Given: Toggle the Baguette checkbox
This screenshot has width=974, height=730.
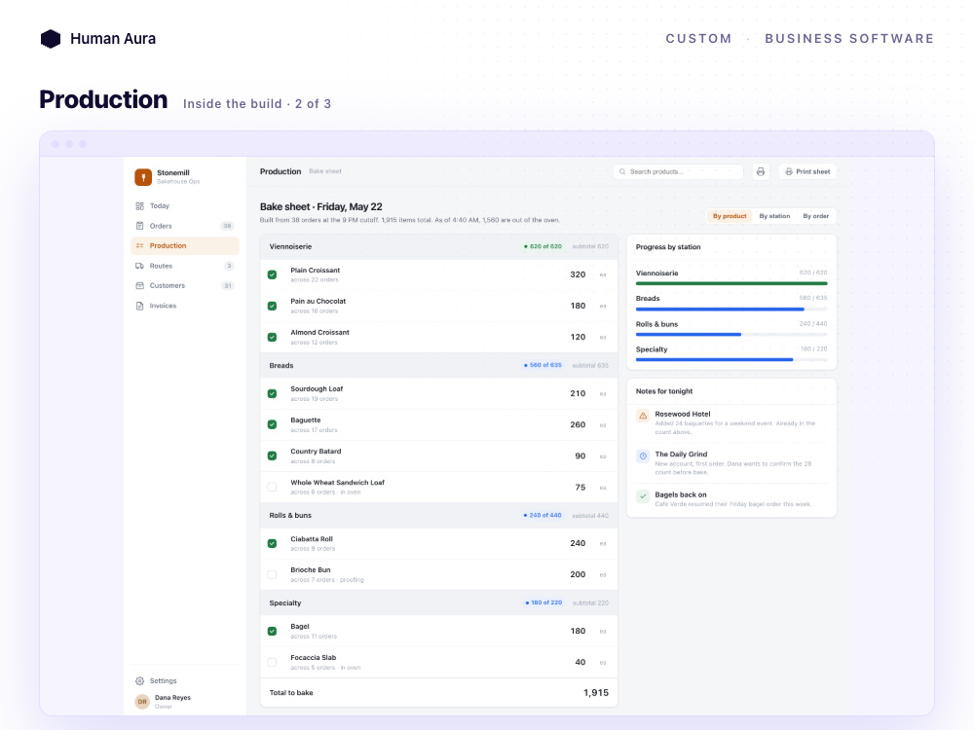Looking at the screenshot, I should click(x=272, y=424).
